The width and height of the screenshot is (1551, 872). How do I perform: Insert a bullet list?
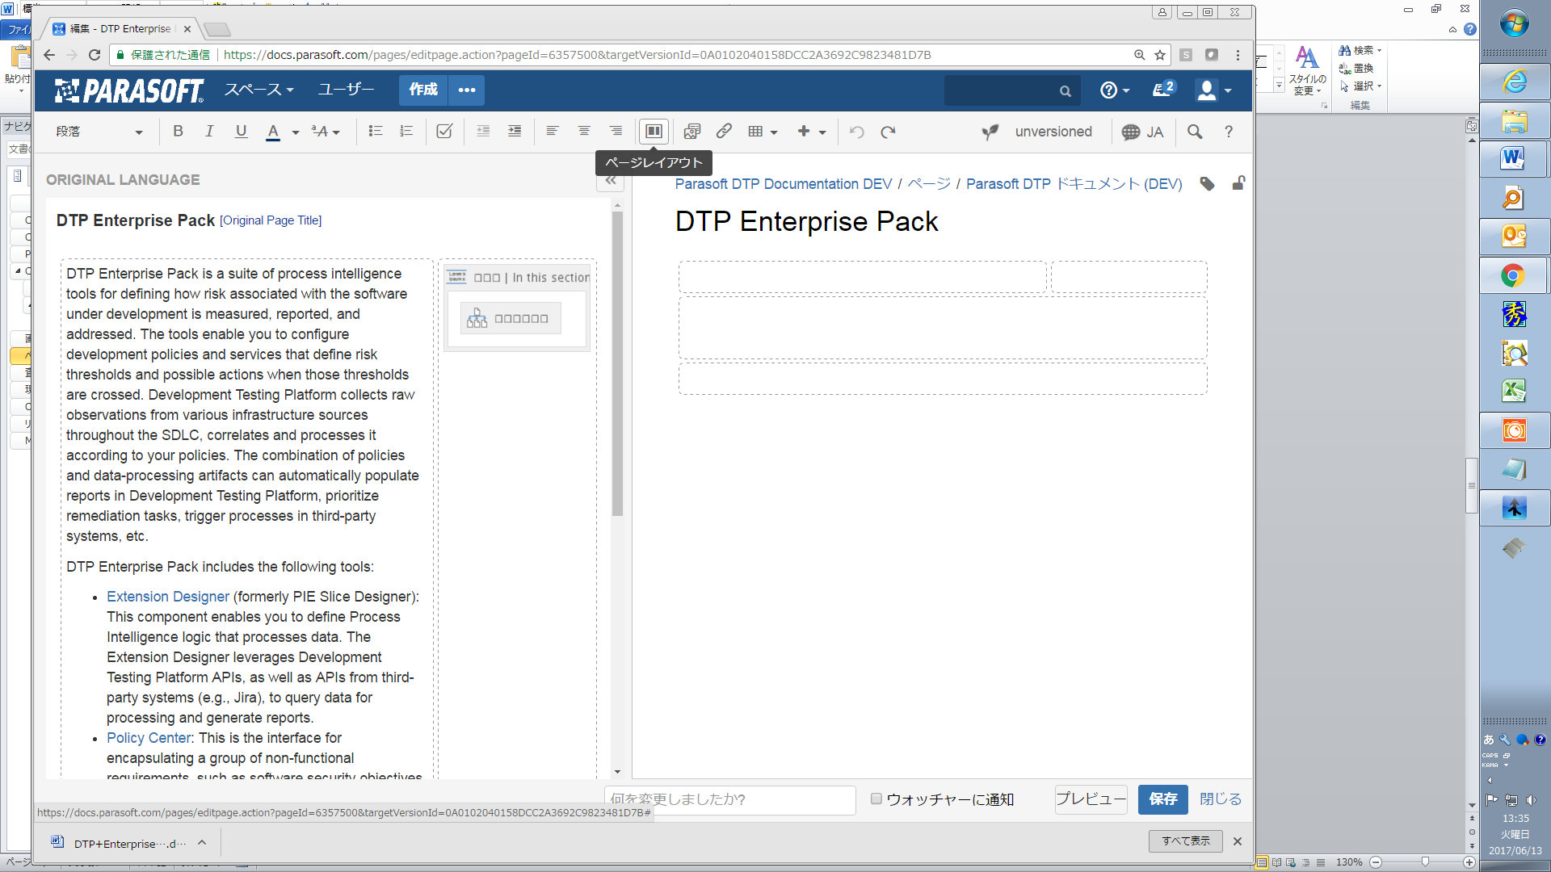[375, 132]
